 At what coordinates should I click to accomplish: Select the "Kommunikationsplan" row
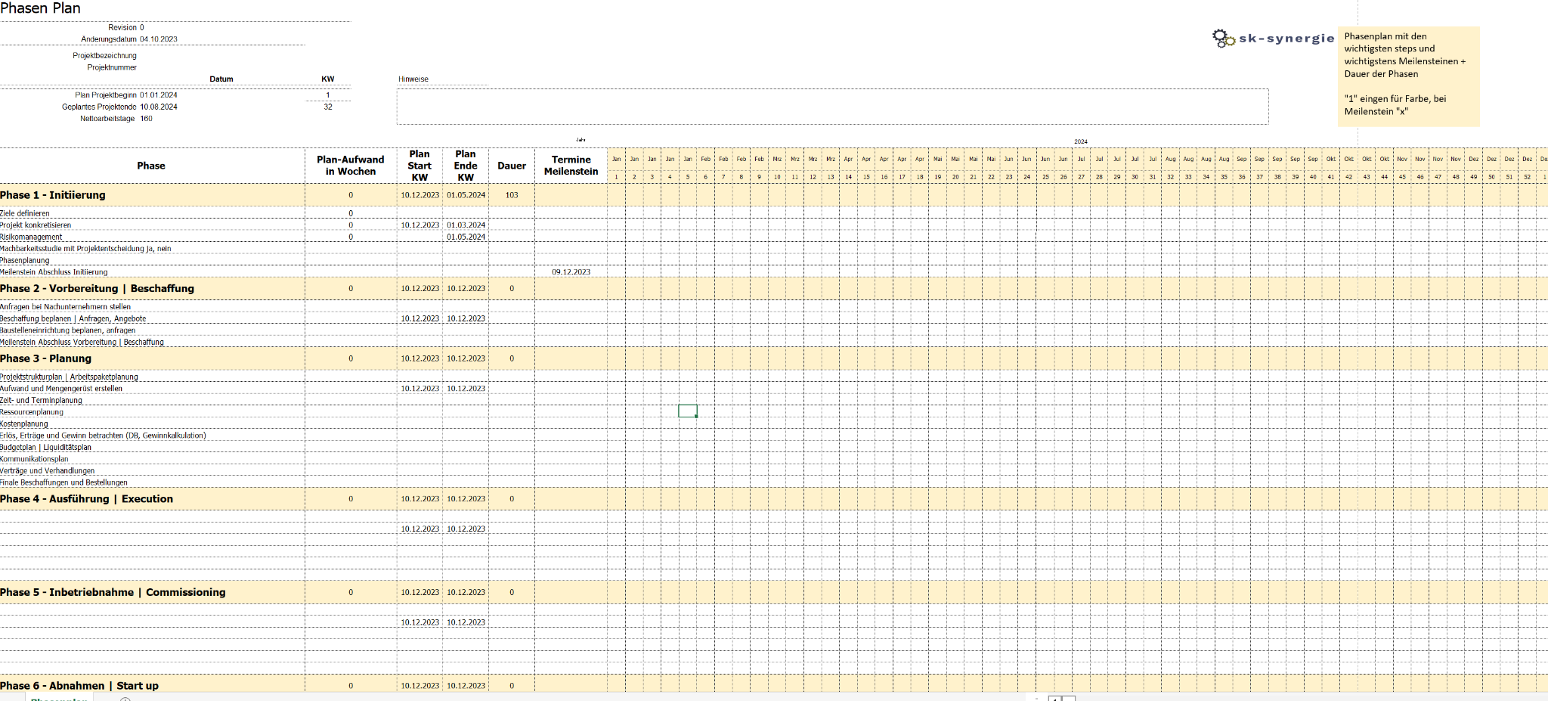point(34,459)
